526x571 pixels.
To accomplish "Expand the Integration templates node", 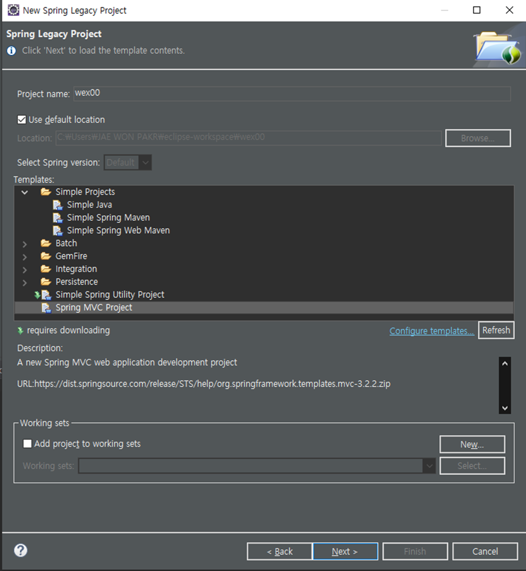I will (25, 270).
